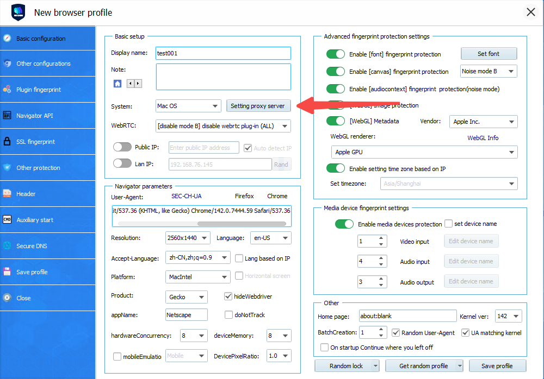Click the Secure DNS globe icon
Screen dimensions: 544x379
(x=7, y=246)
